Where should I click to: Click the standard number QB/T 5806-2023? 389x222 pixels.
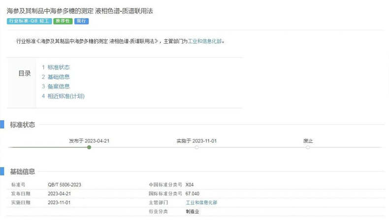coord(65,185)
